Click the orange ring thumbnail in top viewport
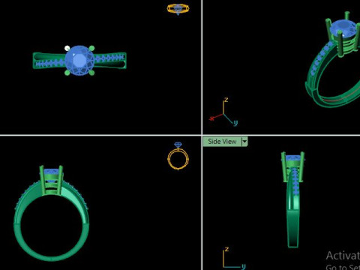Viewport: 360px width, 270px height. pos(178,9)
